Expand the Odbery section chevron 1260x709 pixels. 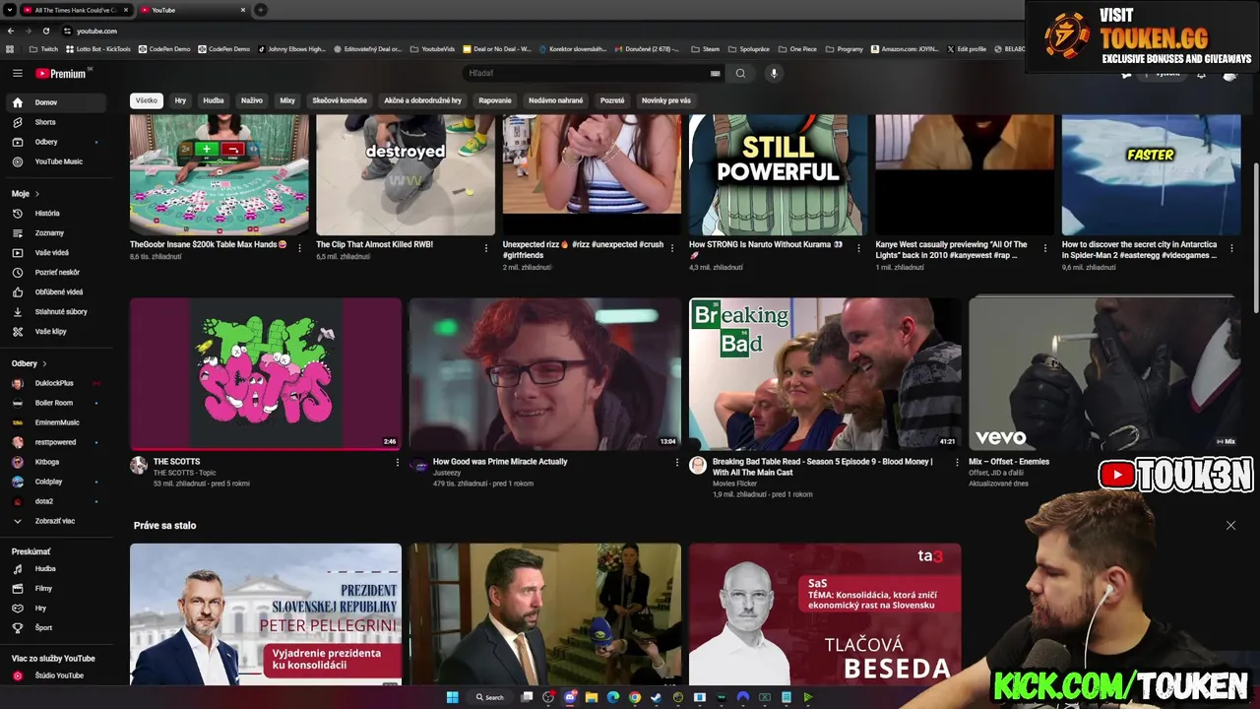pyautogui.click(x=44, y=363)
